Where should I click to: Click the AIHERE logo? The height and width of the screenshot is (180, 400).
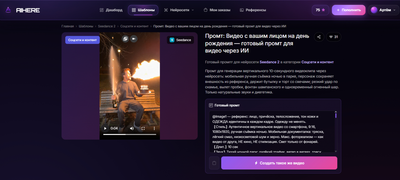pyautogui.click(x=23, y=10)
